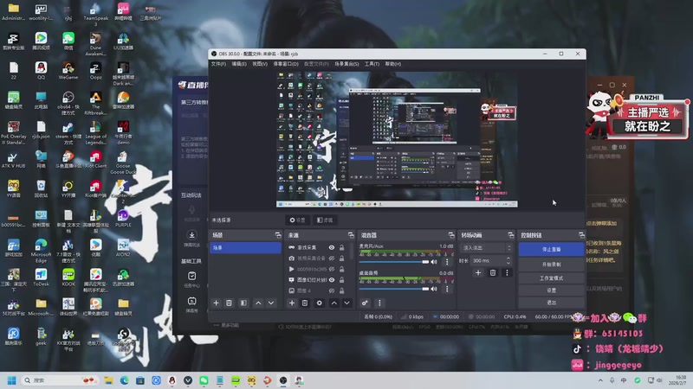Open the 视图(V) menu

[260, 64]
